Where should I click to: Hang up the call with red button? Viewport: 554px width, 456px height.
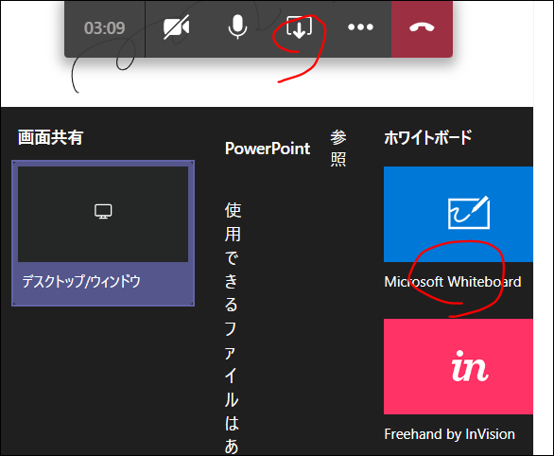422,28
